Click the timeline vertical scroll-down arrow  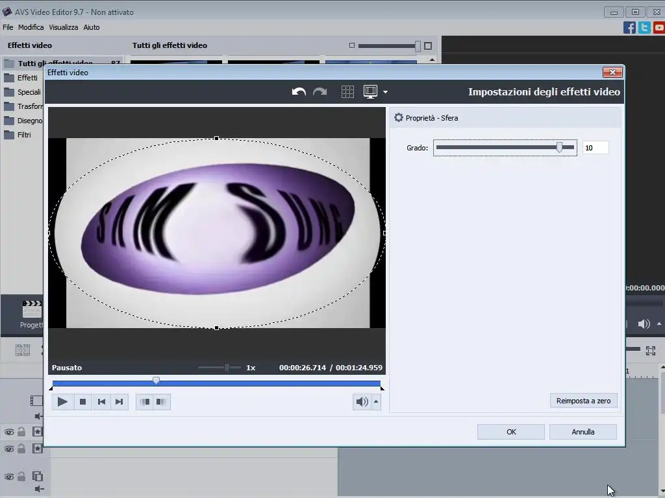662,492
